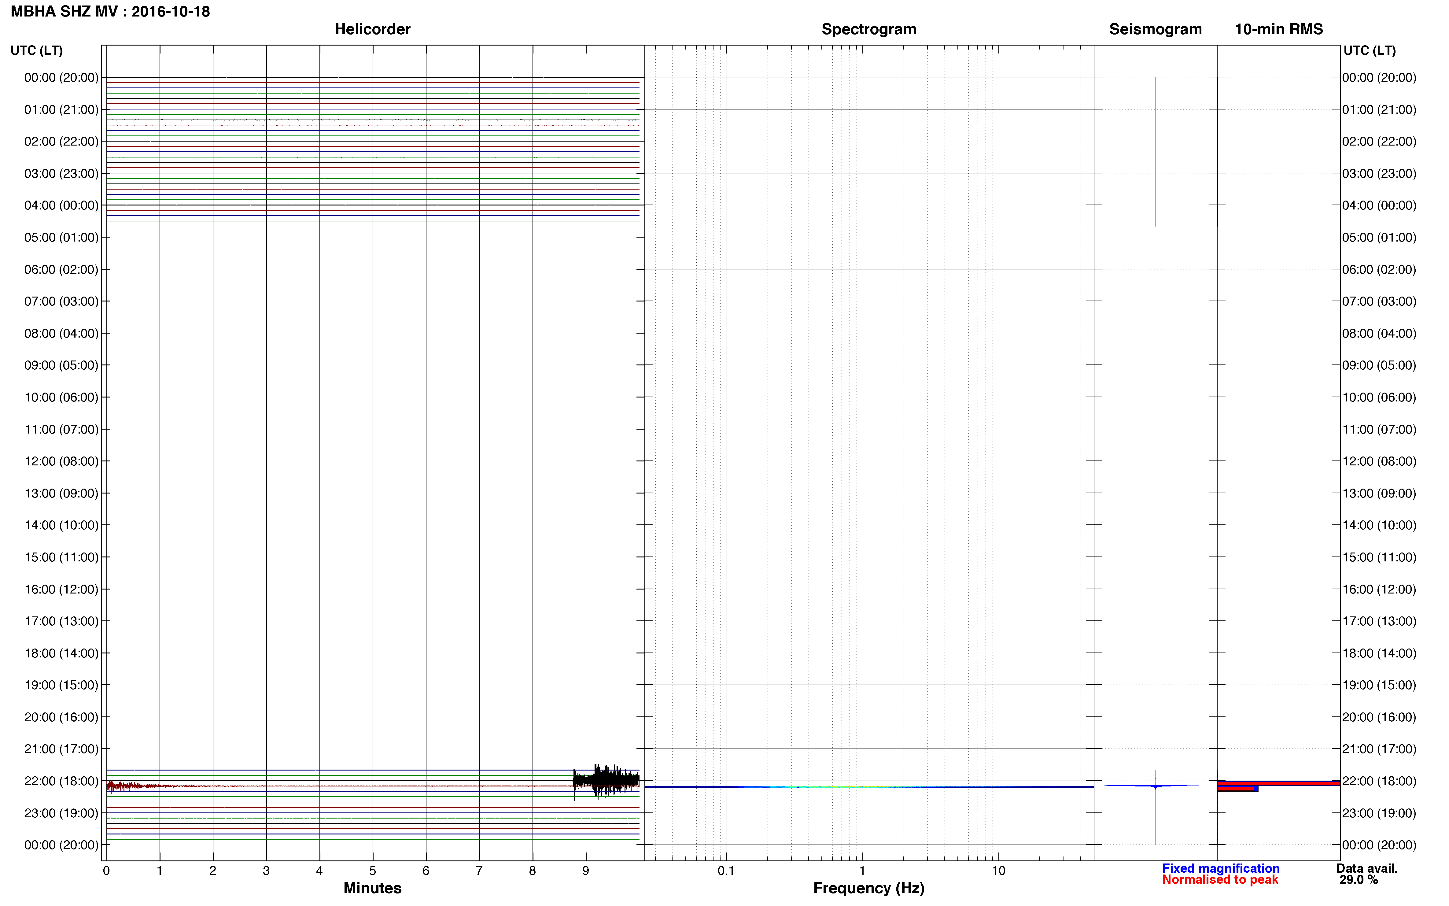Screen dimensions: 1449x906
Task: Click the right 'UTC (LT)' axis label
Action: tap(1369, 50)
